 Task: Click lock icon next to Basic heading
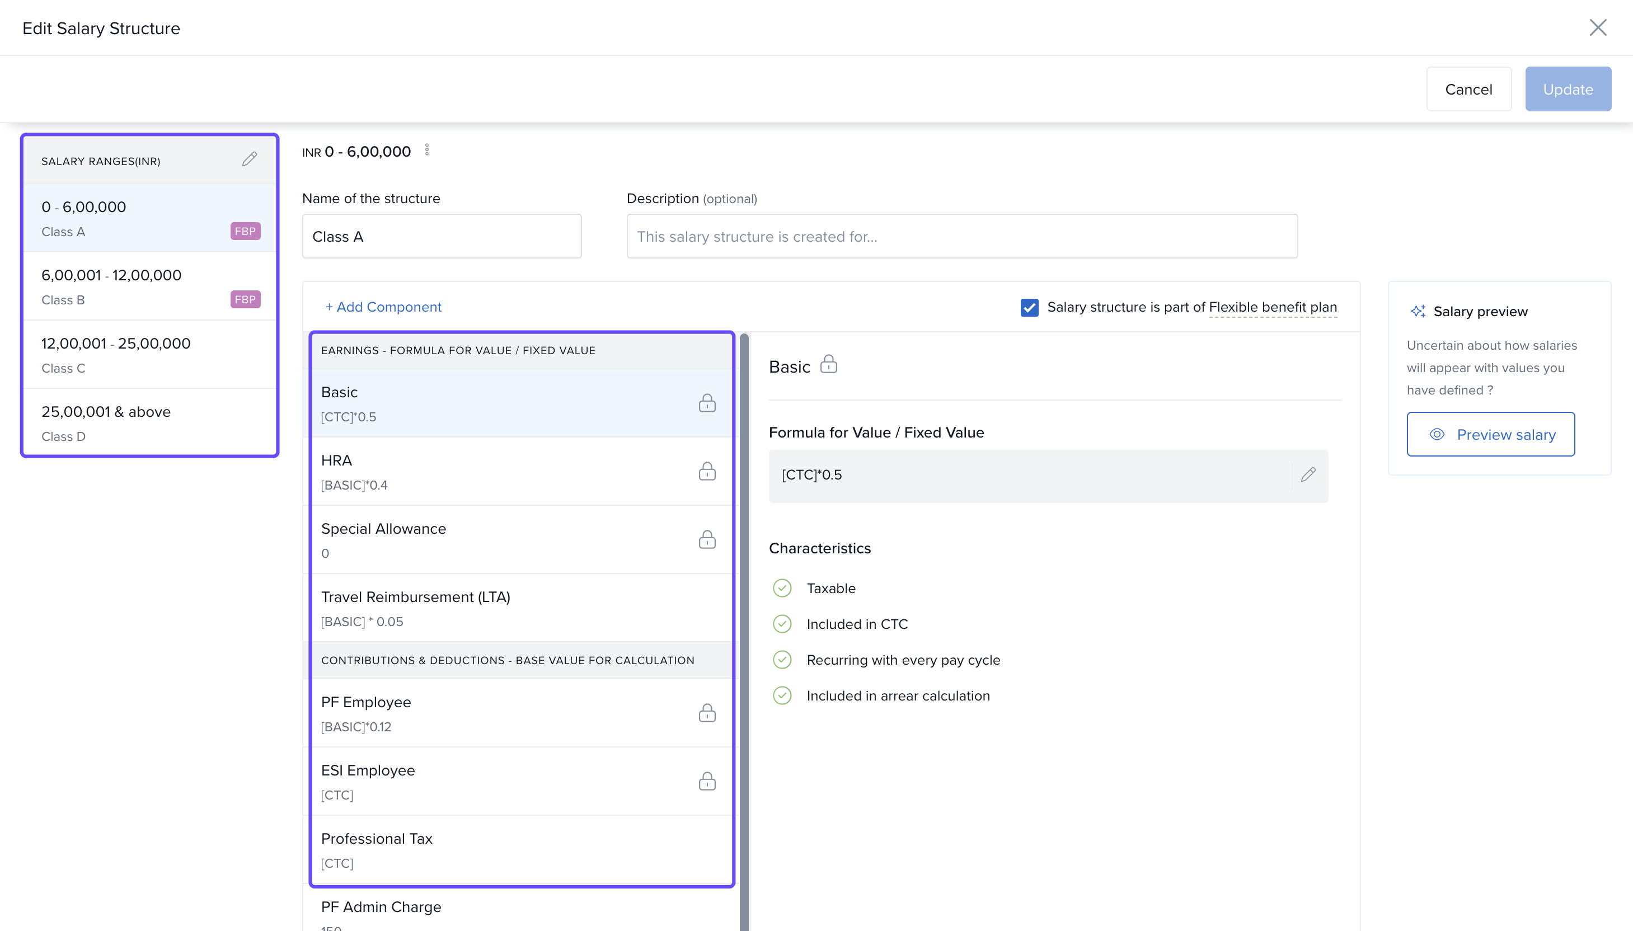tap(828, 364)
